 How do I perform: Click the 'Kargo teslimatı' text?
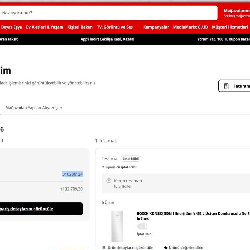point(128,181)
